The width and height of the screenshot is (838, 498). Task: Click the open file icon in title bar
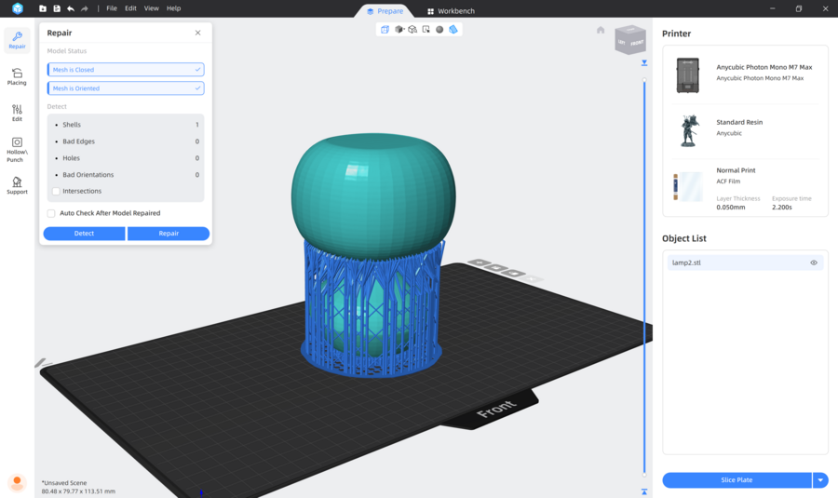[43, 8]
